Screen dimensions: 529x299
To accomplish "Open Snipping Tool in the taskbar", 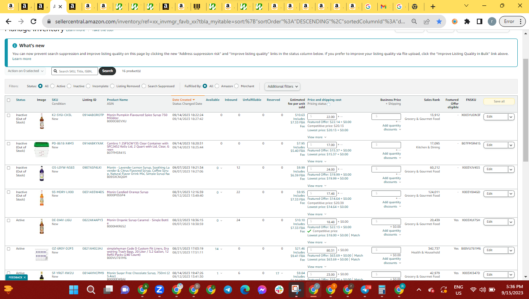I will 296,290.
